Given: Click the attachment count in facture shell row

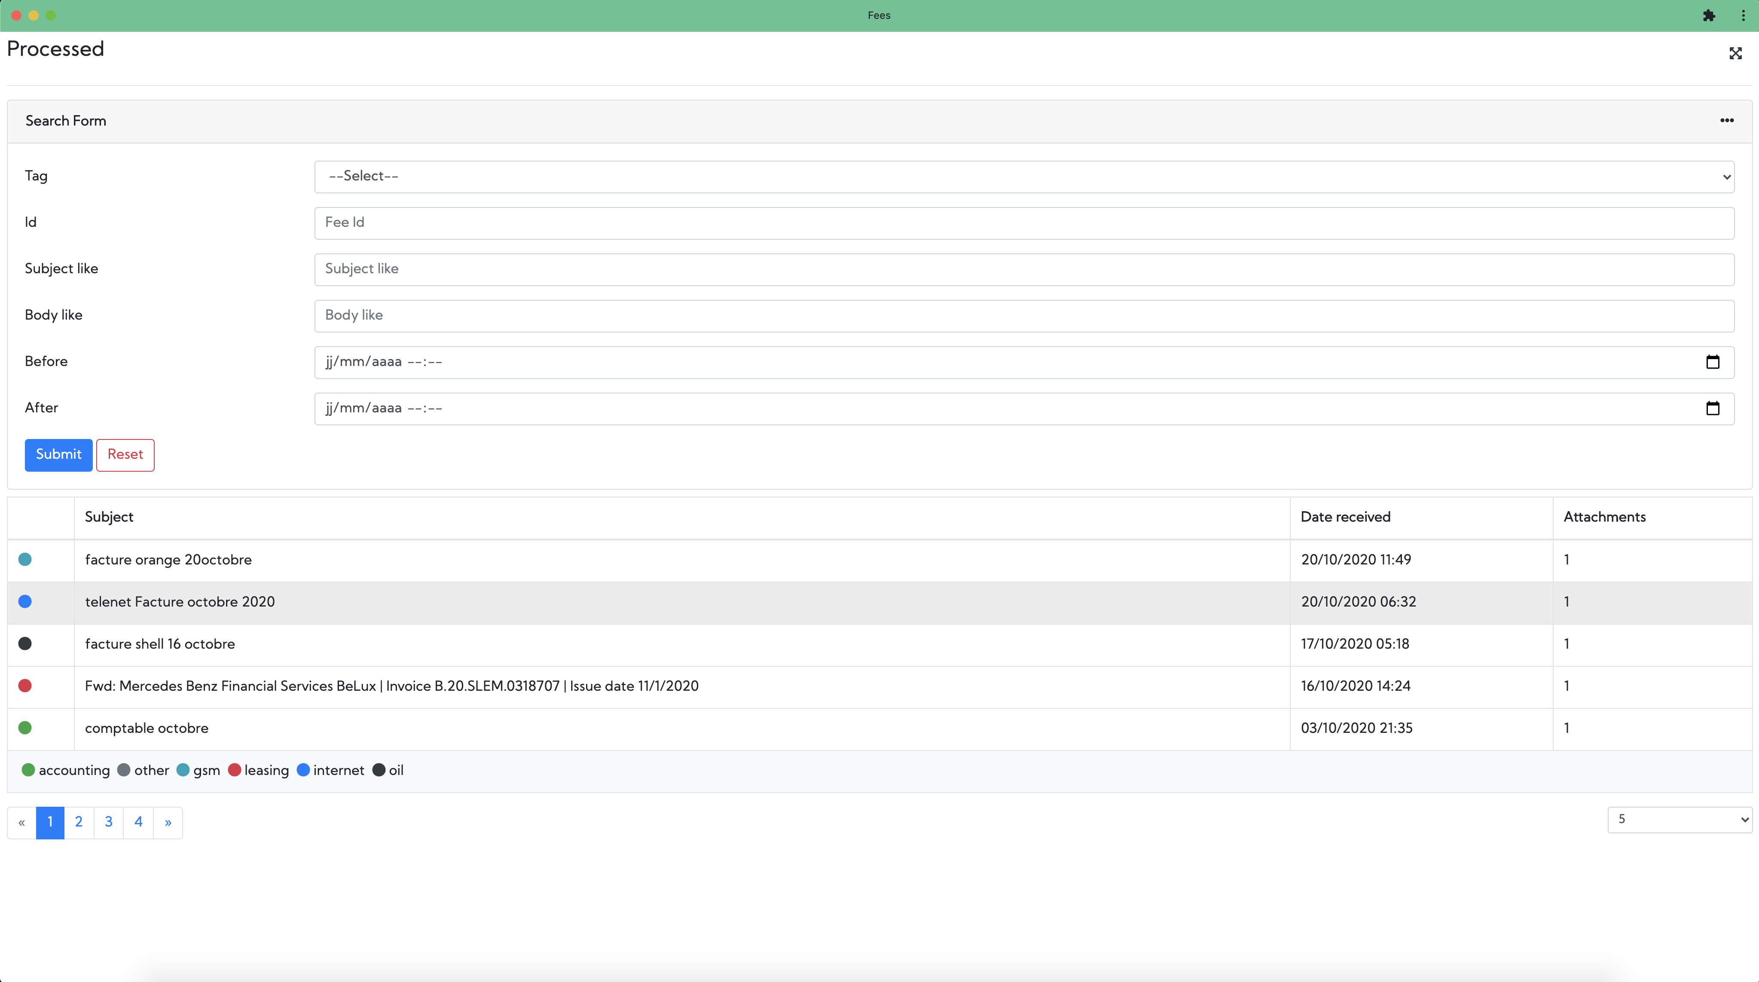Looking at the screenshot, I should point(1567,644).
